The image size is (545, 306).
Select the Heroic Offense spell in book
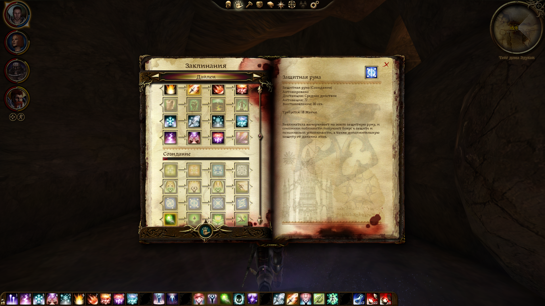(170, 187)
